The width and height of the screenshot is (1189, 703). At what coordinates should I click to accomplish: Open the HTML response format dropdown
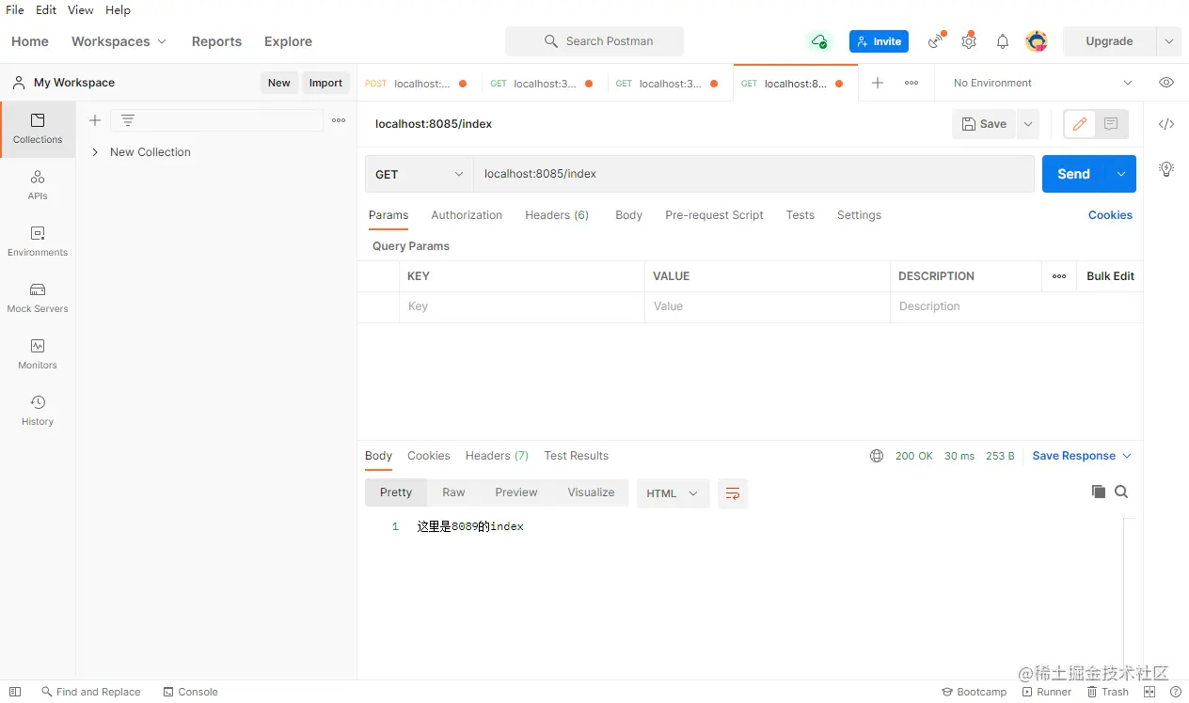674,493
